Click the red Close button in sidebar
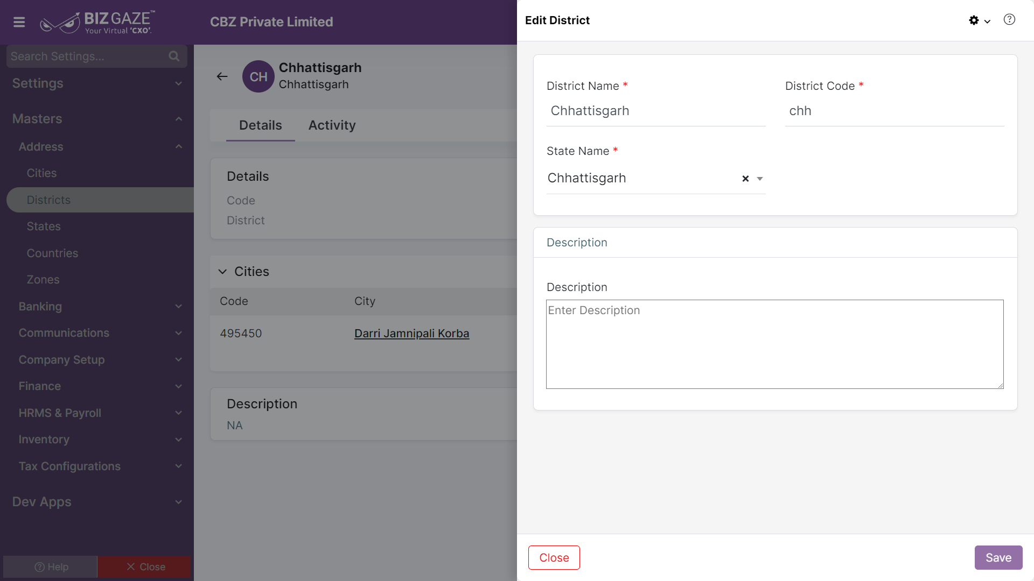The width and height of the screenshot is (1034, 581). [x=144, y=567]
